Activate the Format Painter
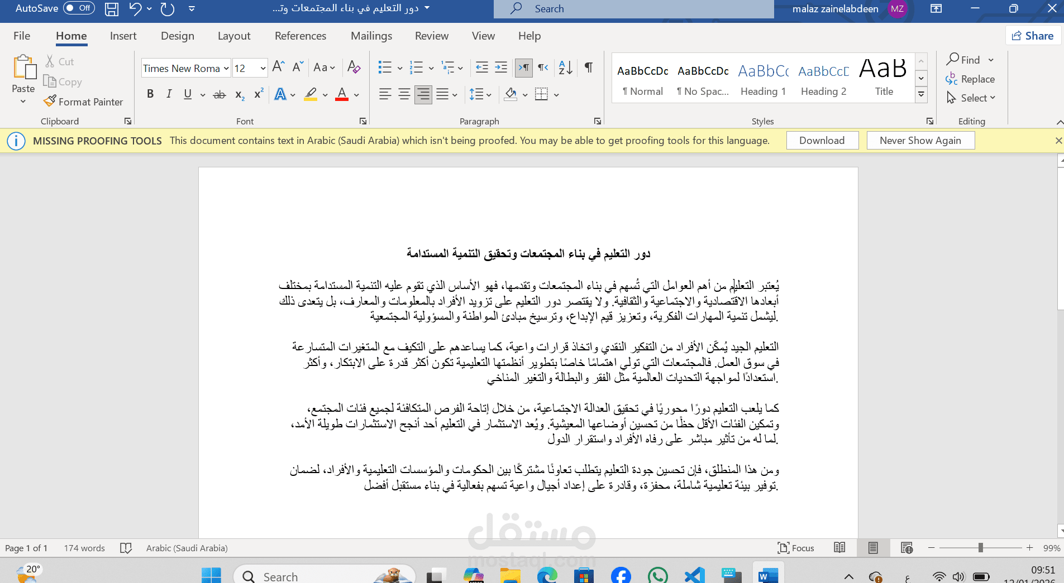The width and height of the screenshot is (1064, 583). (83, 102)
